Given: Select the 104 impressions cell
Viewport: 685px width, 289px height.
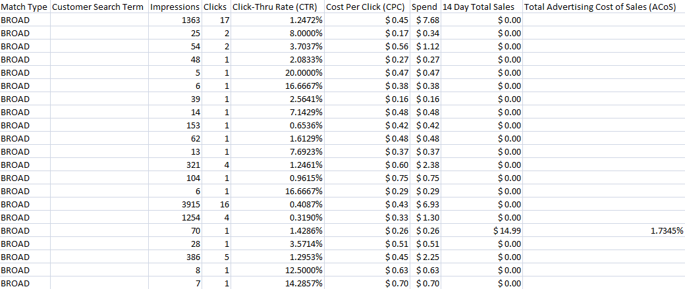Looking at the screenshot, I should pyautogui.click(x=175, y=178).
